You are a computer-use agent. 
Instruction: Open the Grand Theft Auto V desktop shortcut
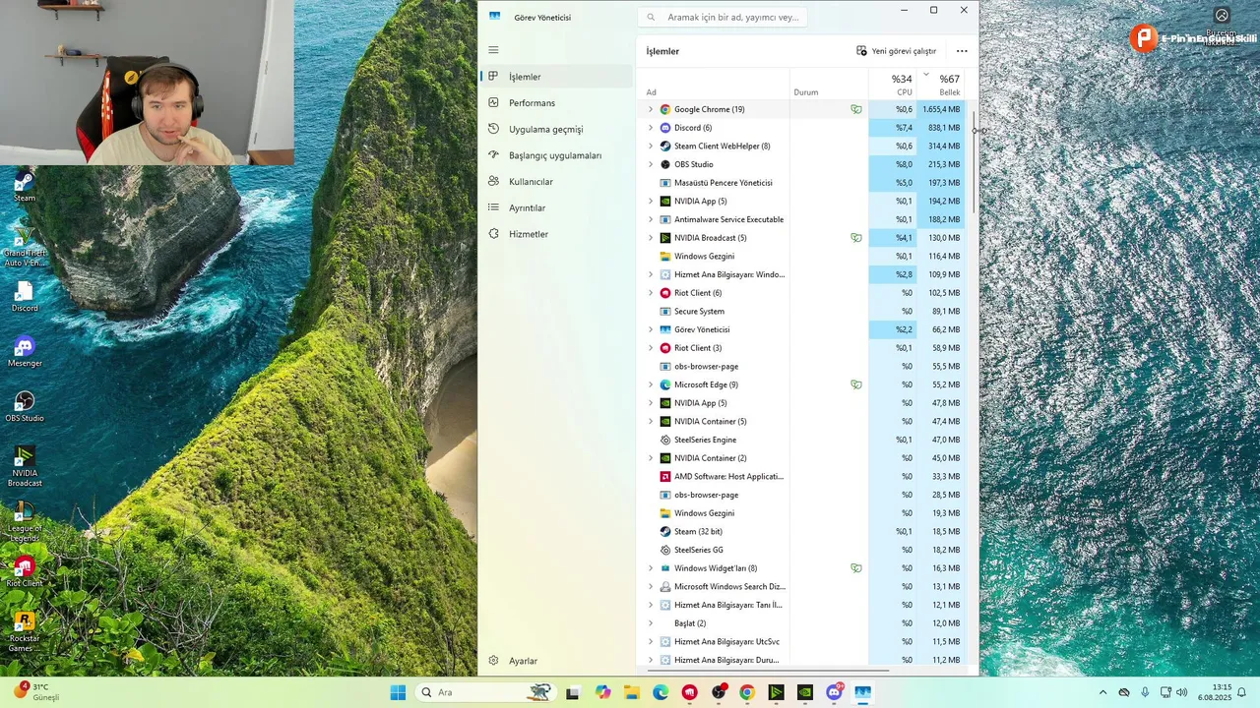[x=25, y=247]
